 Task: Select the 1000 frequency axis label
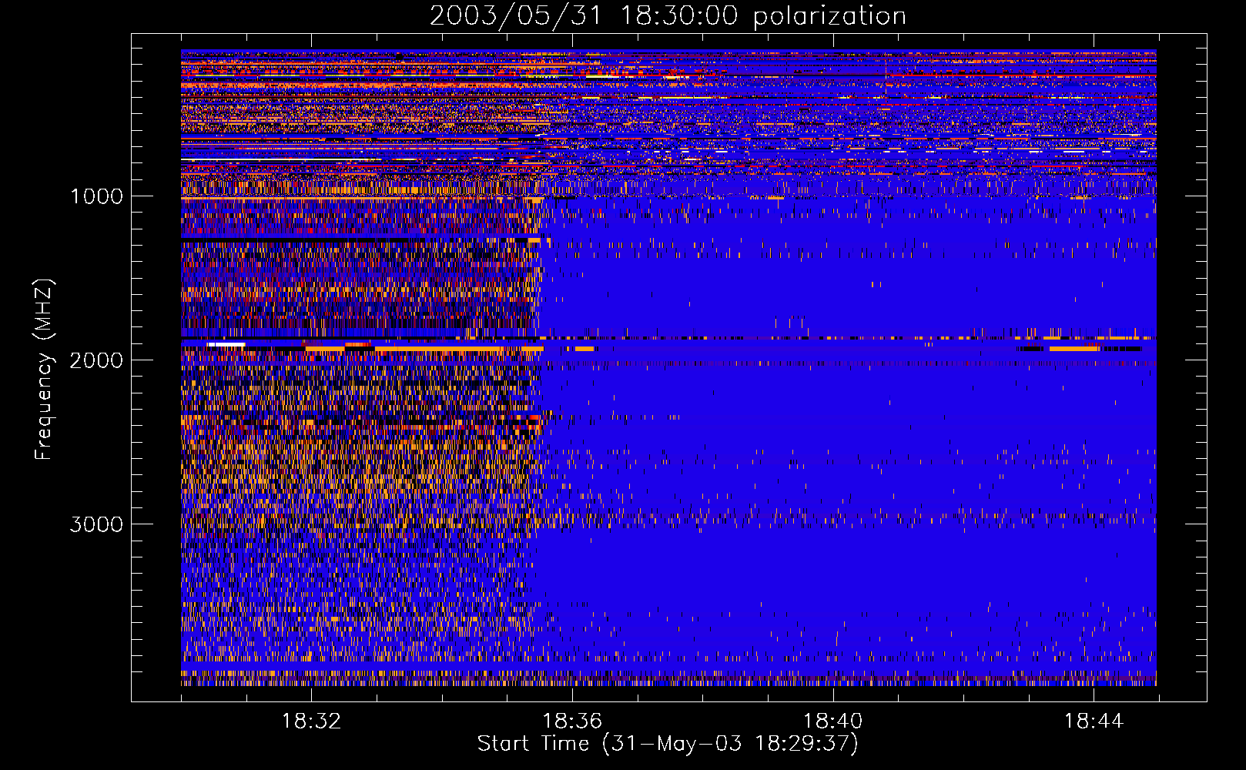point(96,196)
